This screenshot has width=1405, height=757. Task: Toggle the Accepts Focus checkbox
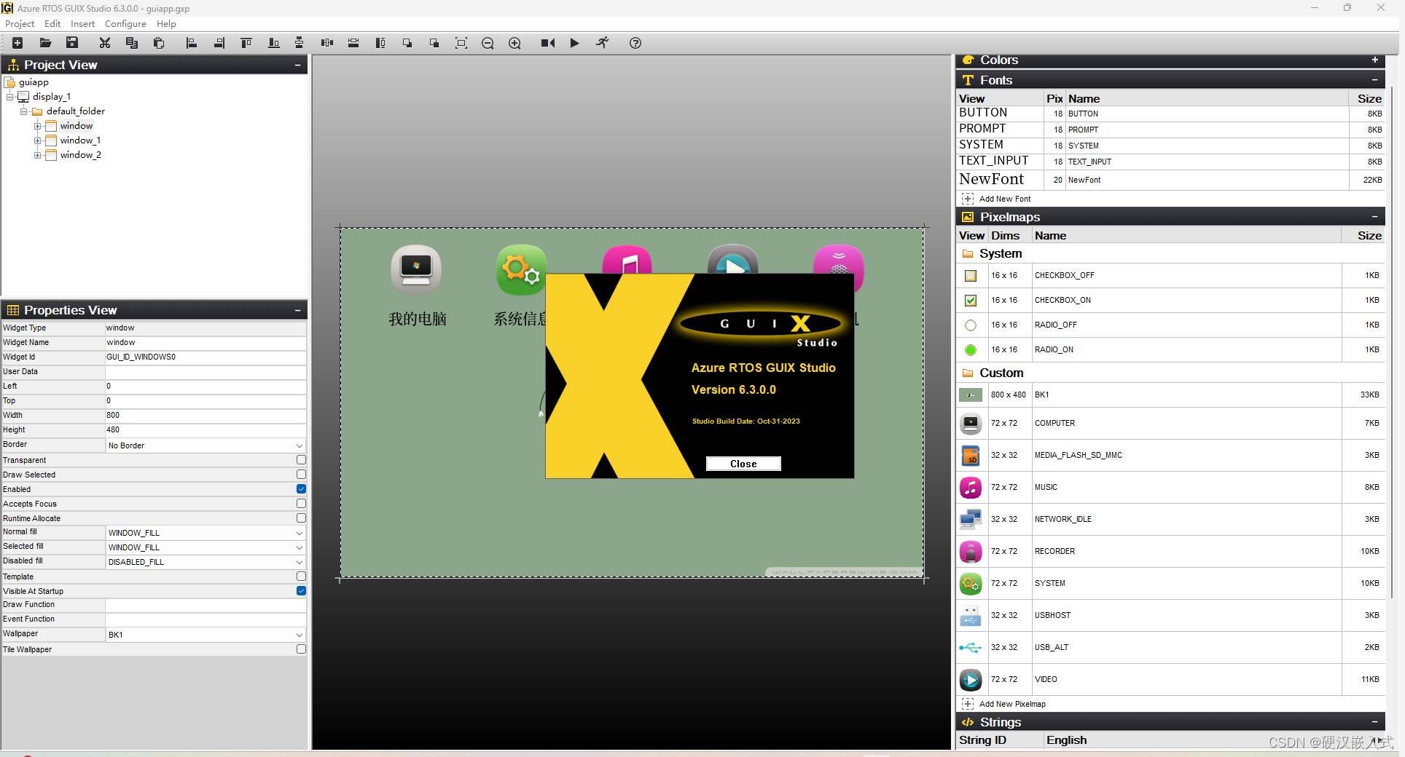pos(301,504)
